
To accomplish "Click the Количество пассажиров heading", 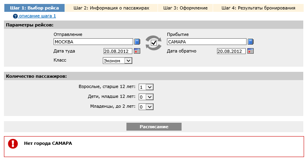I will tap(36, 76).
